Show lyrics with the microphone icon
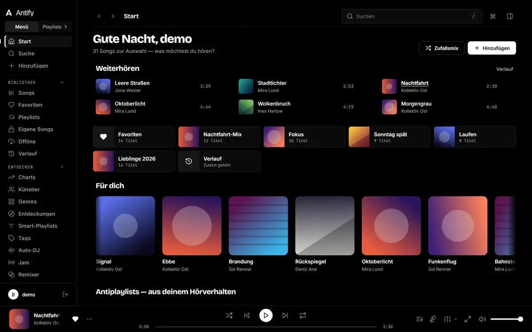Screen dimensions: 532x332 point(433,319)
